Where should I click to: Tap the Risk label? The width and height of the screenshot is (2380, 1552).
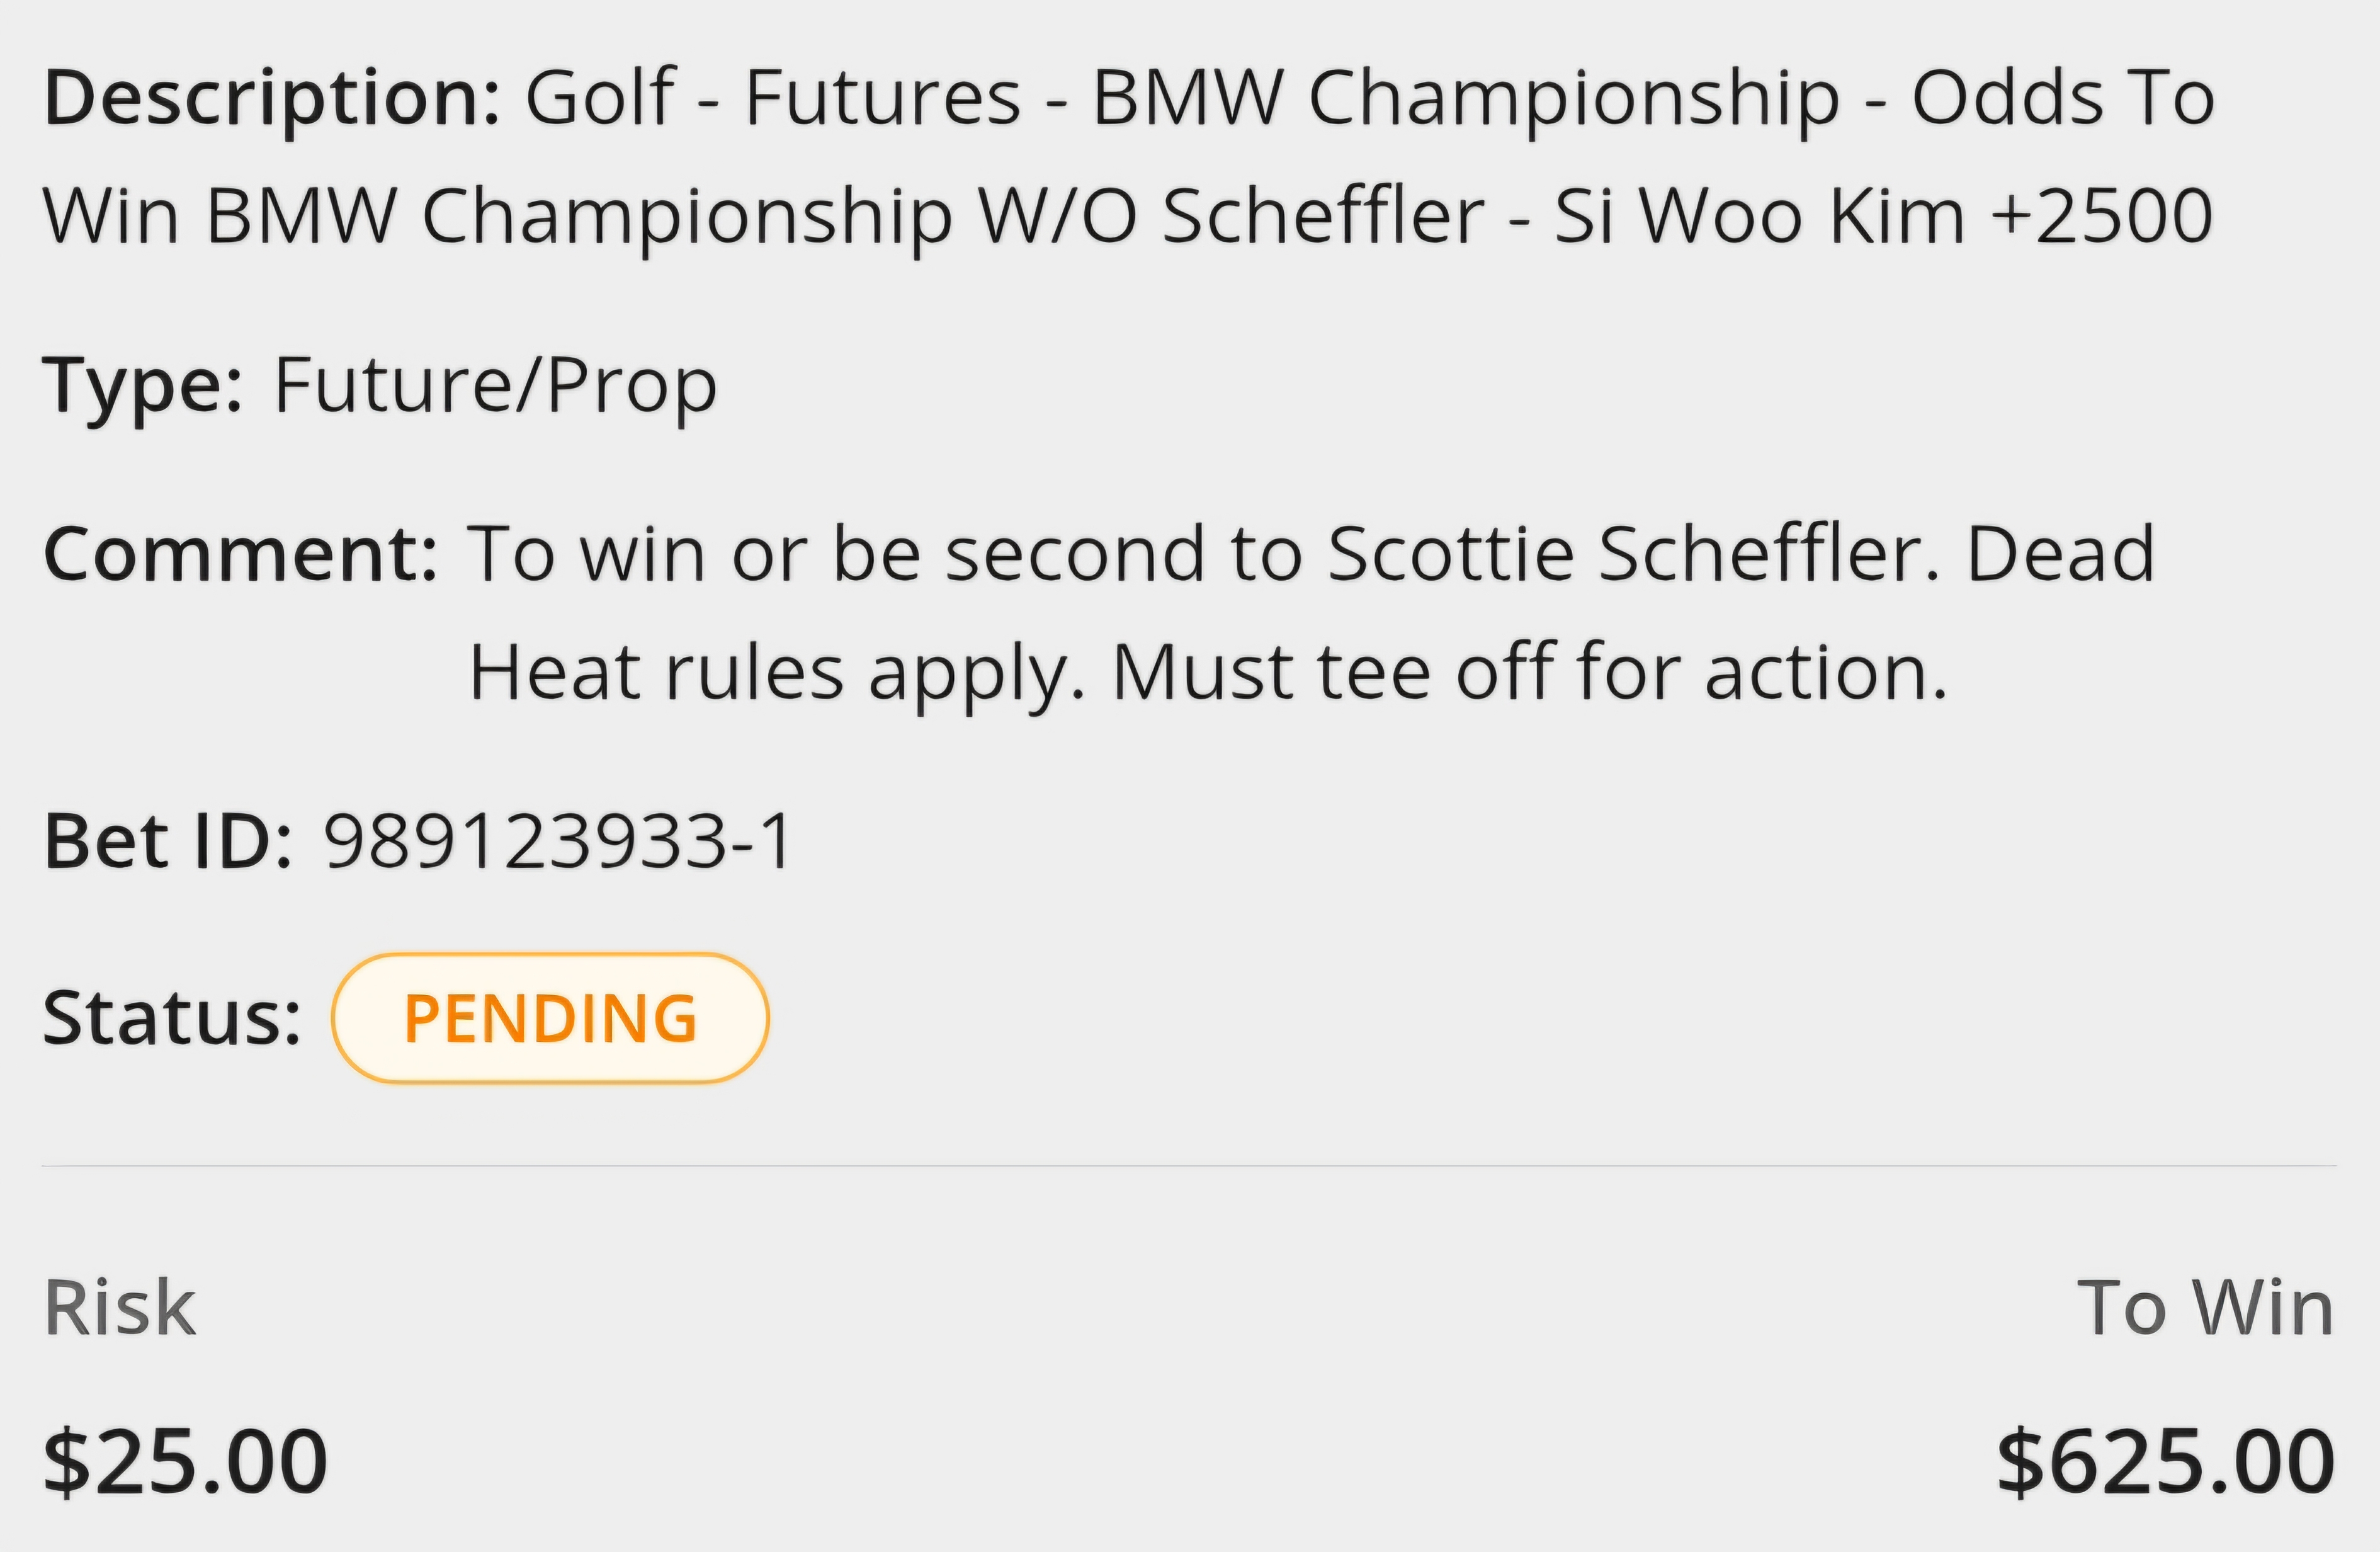[120, 1308]
